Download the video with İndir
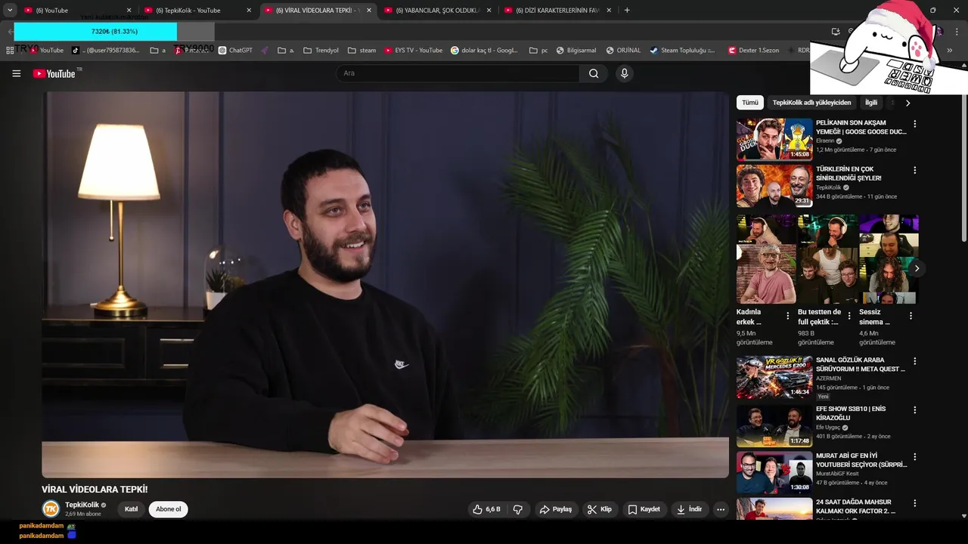Viewport: 968px width, 544px height. [x=689, y=509]
